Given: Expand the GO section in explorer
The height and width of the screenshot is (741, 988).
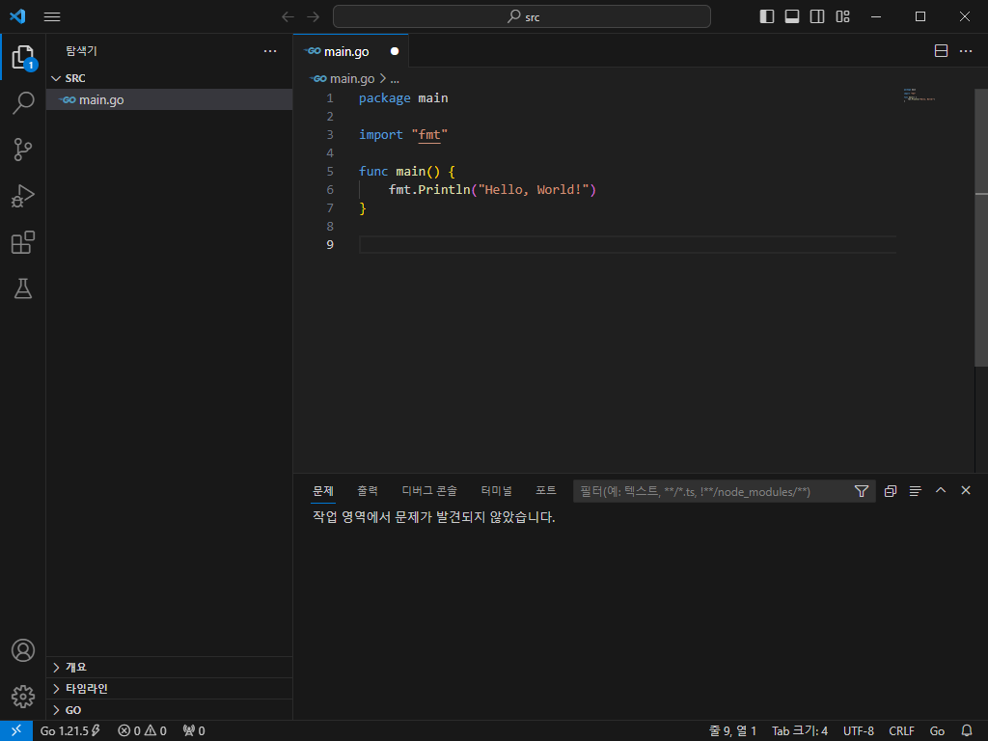Looking at the screenshot, I should (73, 710).
